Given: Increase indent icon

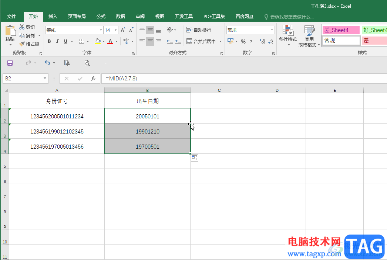Looking at the screenshot, I should pyautogui.click(x=178, y=41).
